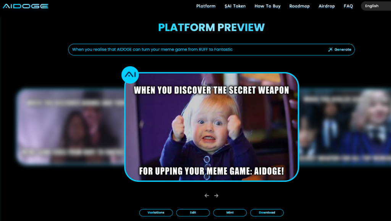Select the blurred meme on the right

click(345, 126)
